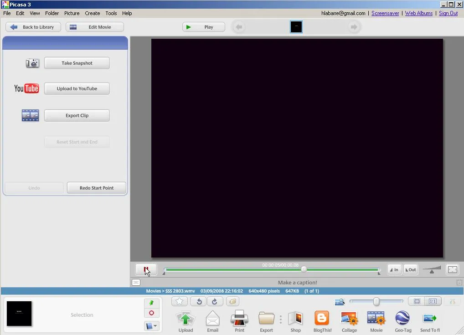
Task: Set the clip Out point
Action: click(x=411, y=270)
